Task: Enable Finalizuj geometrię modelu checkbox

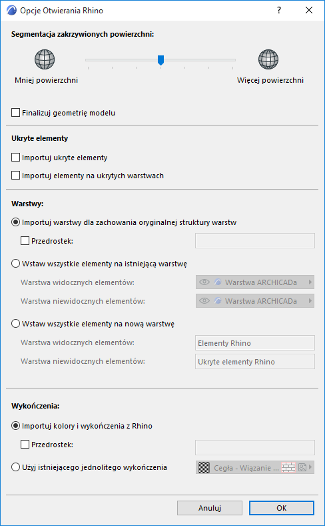Action: [x=16, y=112]
